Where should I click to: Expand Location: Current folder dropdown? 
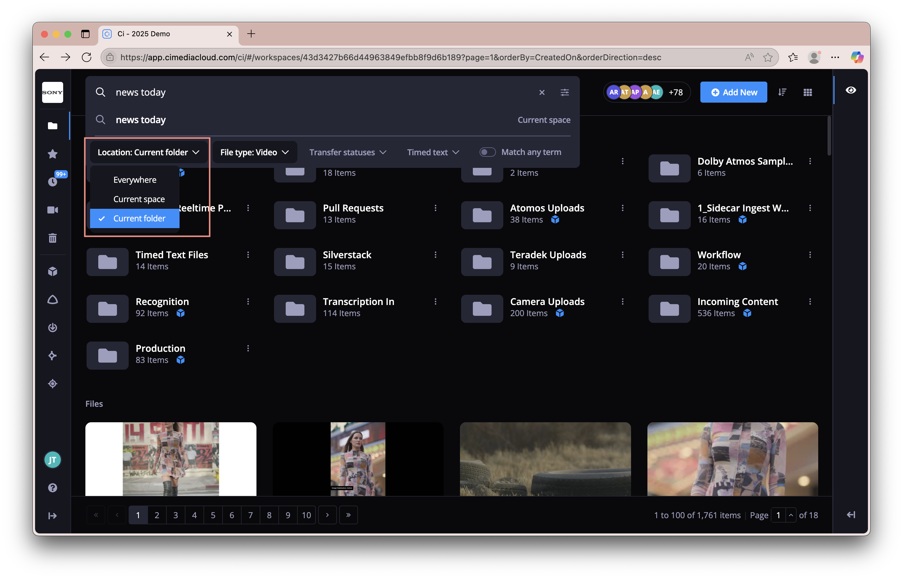149,152
